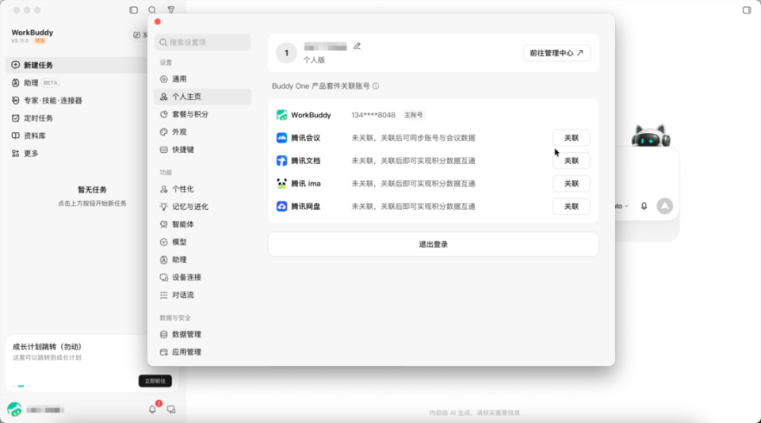Open 设备连接 settings
This screenshot has width=761, height=423.
coord(202,277)
